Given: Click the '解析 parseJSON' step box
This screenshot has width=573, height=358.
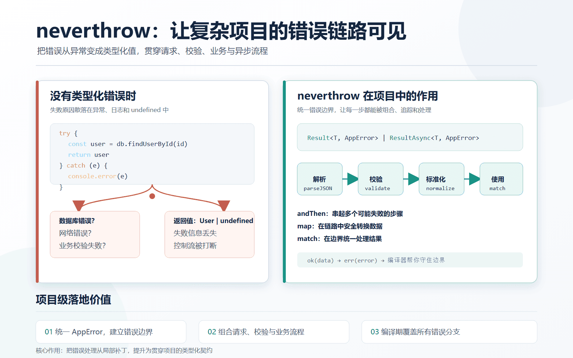Looking at the screenshot, I should 320,179.
